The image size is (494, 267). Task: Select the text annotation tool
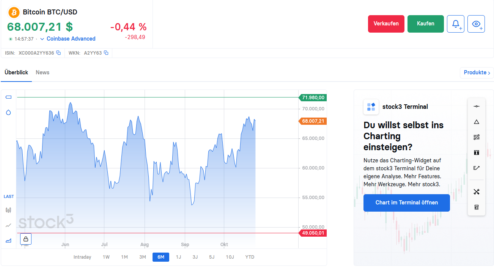coord(477,152)
